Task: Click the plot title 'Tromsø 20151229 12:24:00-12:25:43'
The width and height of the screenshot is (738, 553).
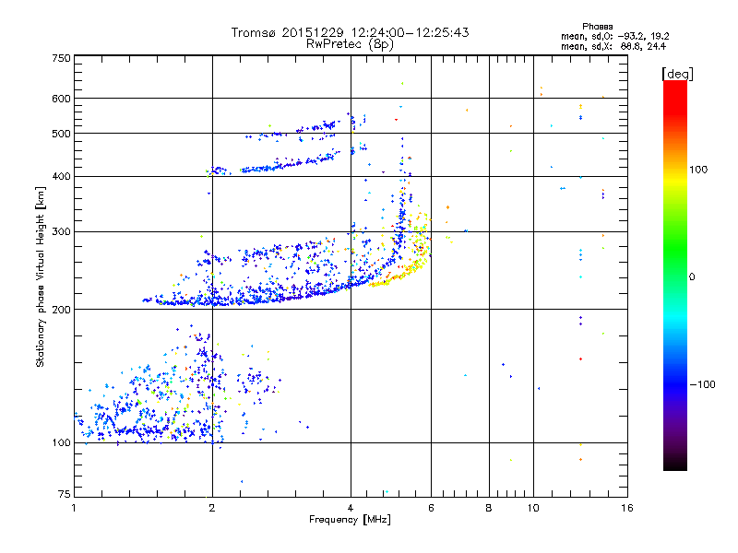Action: tap(350, 32)
